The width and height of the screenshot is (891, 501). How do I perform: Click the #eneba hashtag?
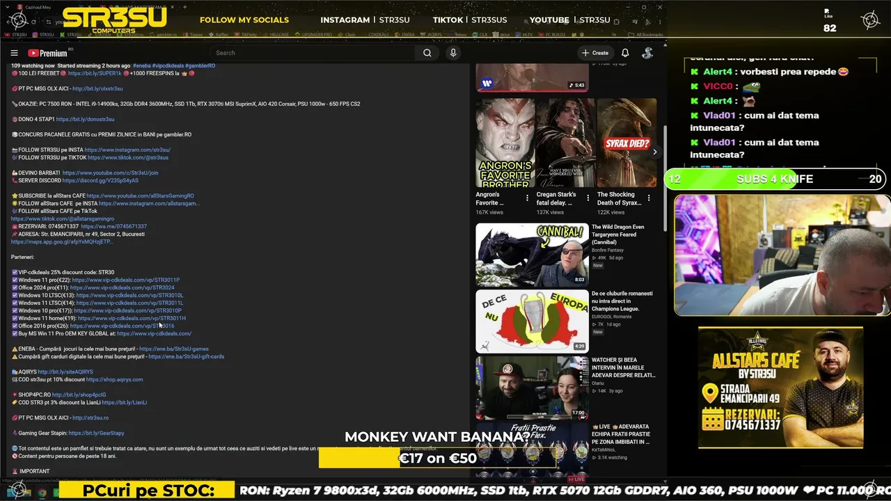click(x=142, y=65)
